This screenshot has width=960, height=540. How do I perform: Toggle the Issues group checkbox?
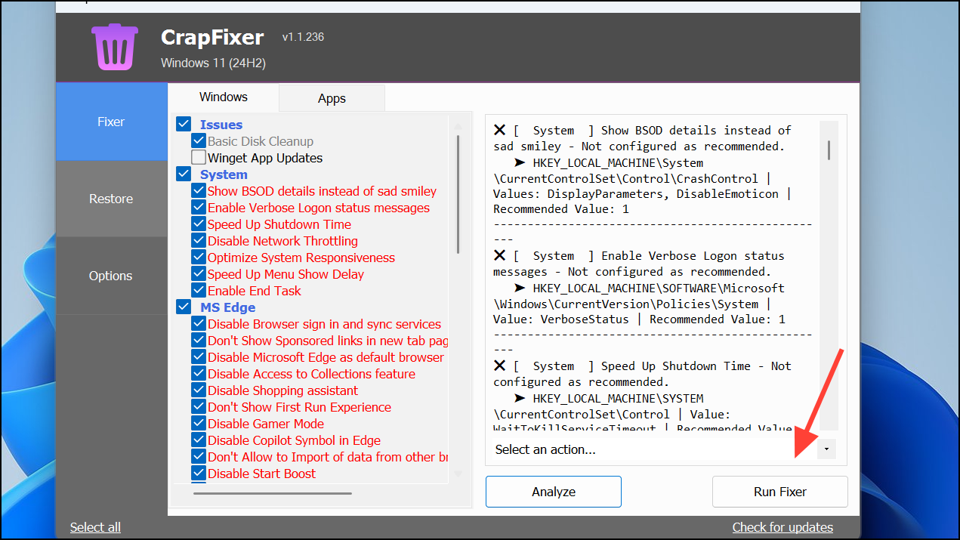(184, 125)
